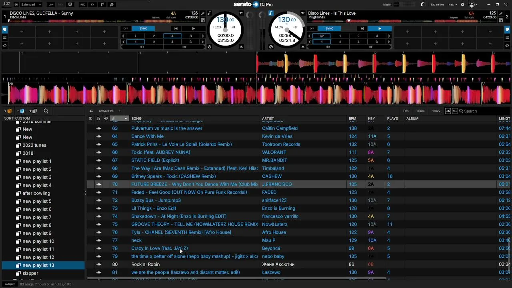This screenshot has height=288, width=512.
Task: Toggle Autoplay button
Action: [x=10, y=284]
